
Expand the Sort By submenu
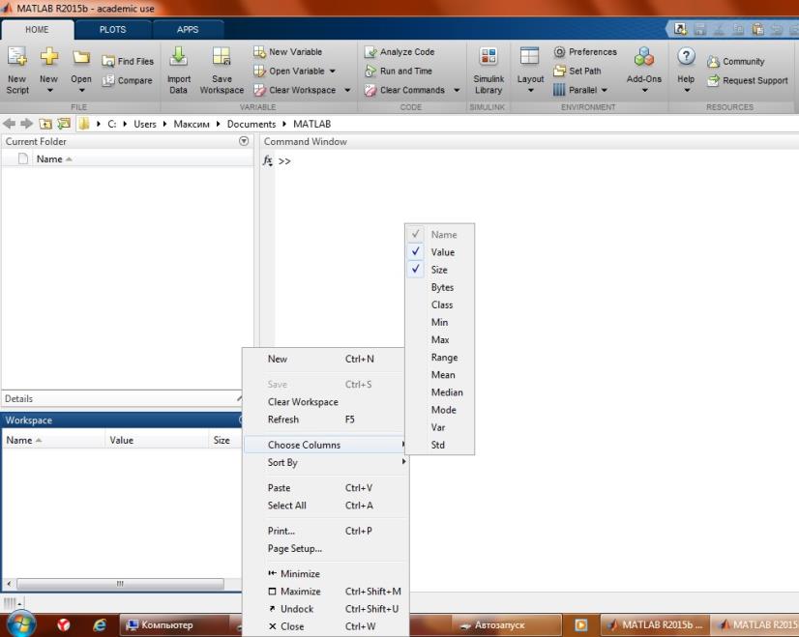pos(325,462)
